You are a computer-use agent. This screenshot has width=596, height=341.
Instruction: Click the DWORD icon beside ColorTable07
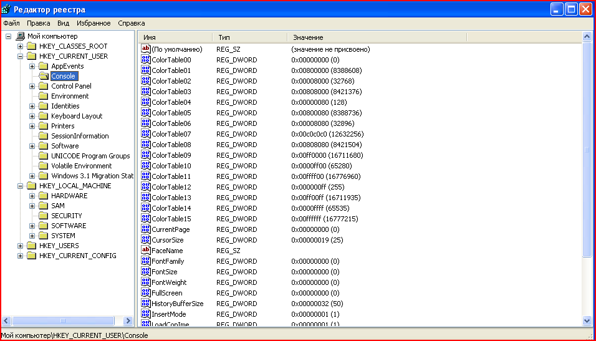pyautogui.click(x=146, y=134)
